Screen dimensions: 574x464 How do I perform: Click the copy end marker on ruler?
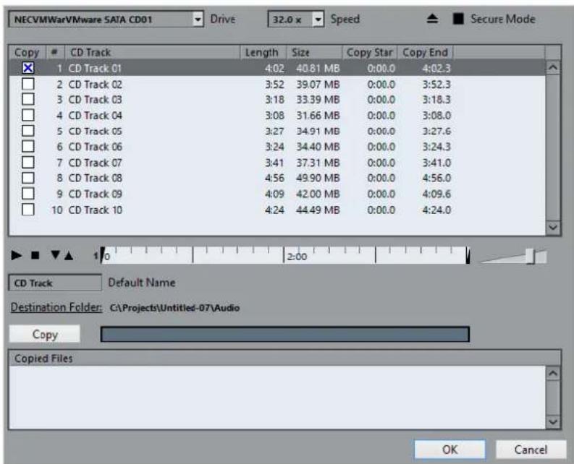tap(468, 255)
